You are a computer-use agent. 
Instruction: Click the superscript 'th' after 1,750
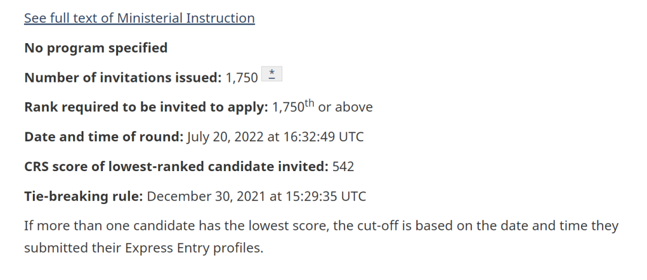pos(309,104)
